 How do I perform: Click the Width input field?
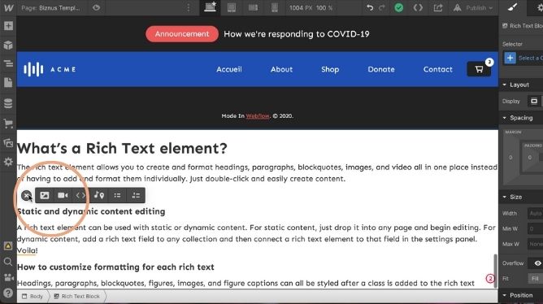(x=535, y=213)
